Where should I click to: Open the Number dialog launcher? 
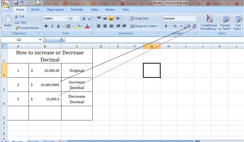click(196, 33)
